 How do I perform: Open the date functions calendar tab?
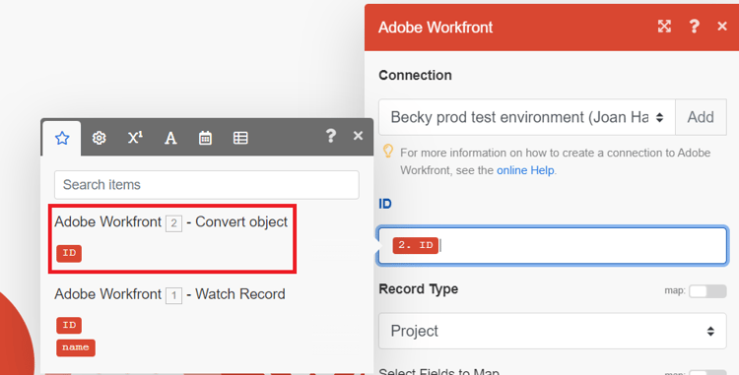click(x=205, y=139)
